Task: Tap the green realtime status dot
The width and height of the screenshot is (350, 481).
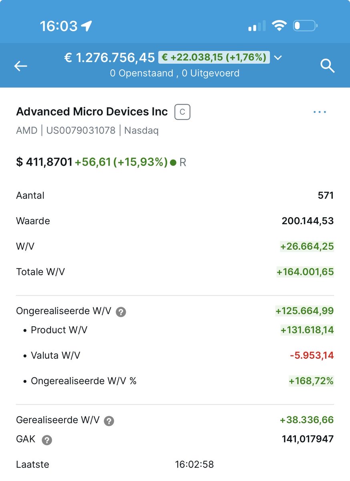Action: click(x=173, y=163)
